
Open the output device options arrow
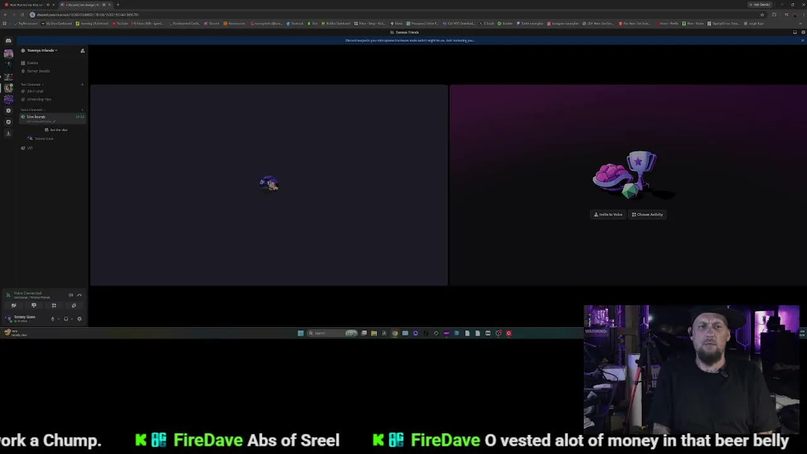(73, 319)
